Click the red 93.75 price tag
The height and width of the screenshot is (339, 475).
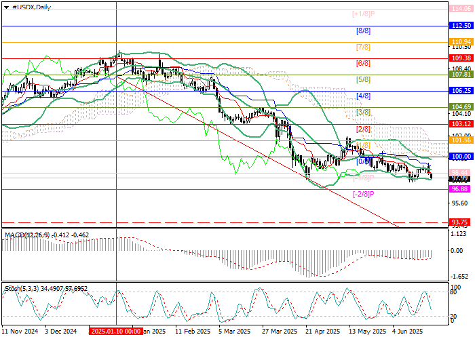(x=461, y=222)
